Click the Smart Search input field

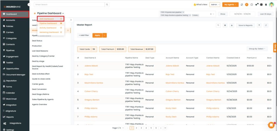[69, 5]
